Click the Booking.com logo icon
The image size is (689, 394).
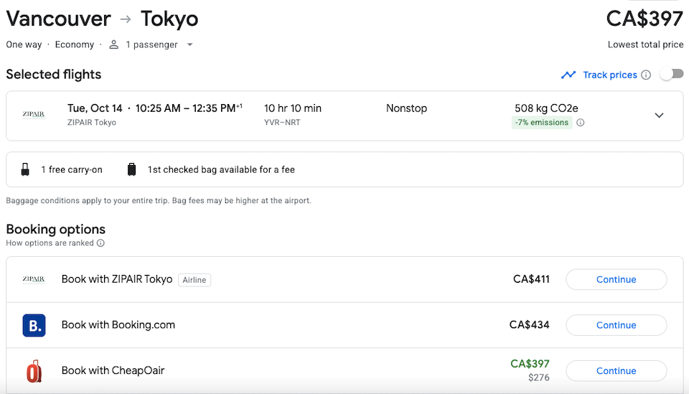[x=34, y=326]
